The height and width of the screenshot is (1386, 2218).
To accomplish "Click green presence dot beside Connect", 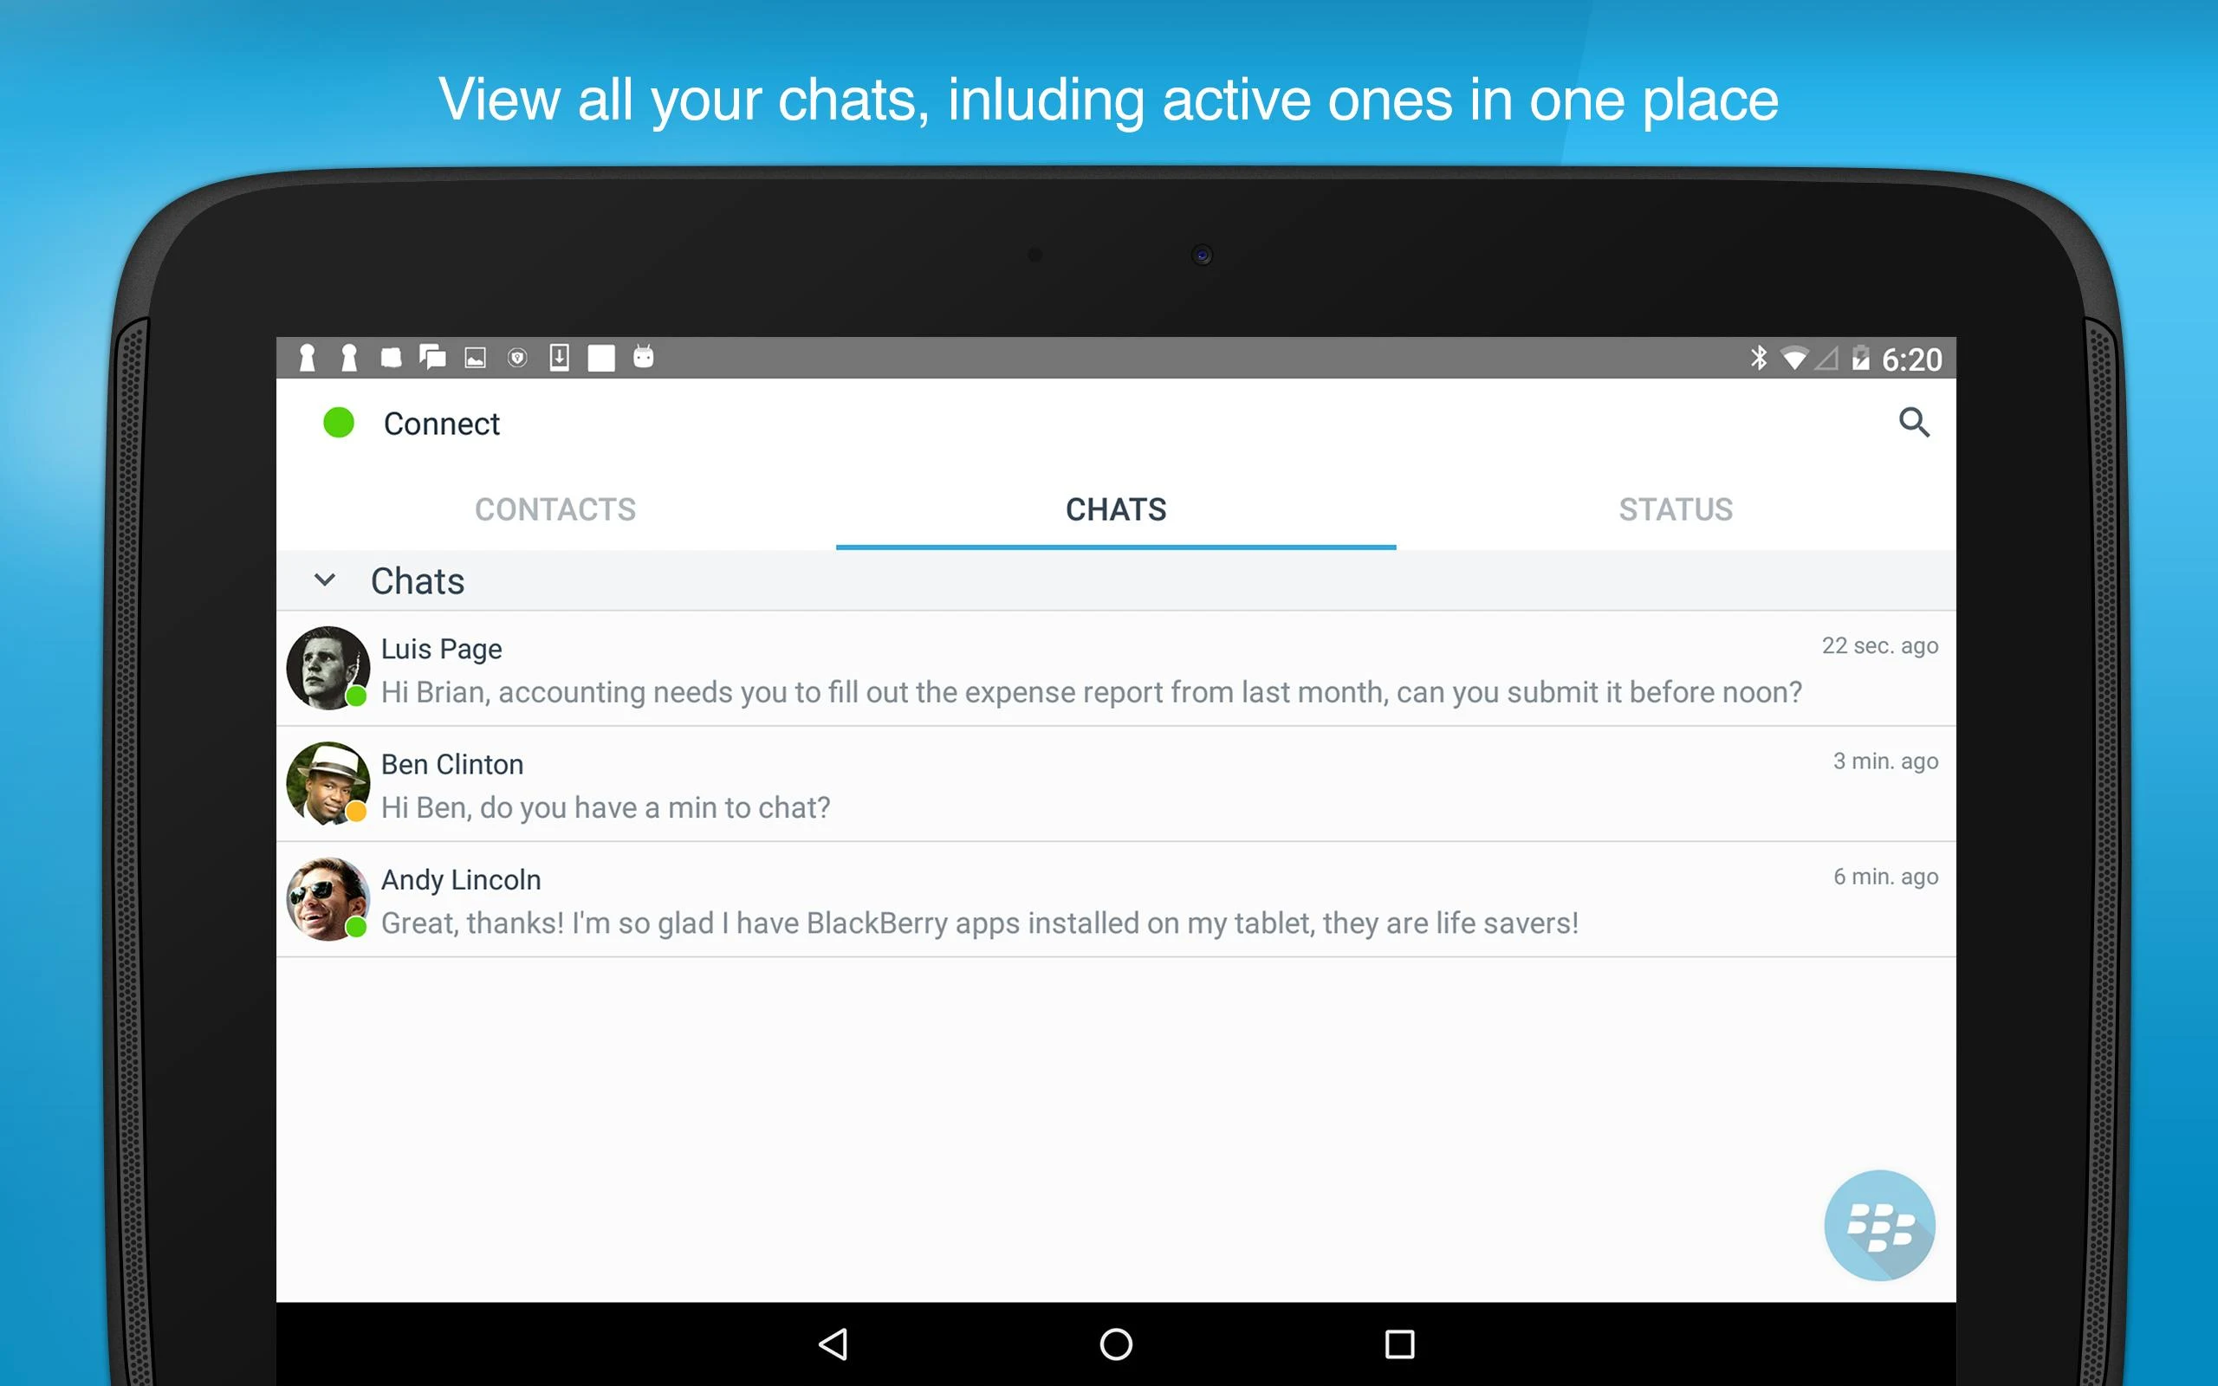I will (338, 423).
